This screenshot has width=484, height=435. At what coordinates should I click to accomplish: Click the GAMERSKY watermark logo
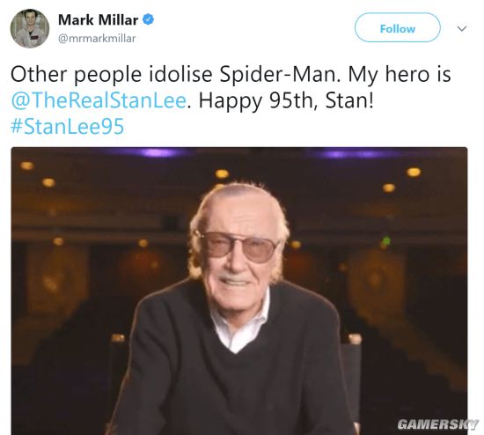tap(437, 424)
